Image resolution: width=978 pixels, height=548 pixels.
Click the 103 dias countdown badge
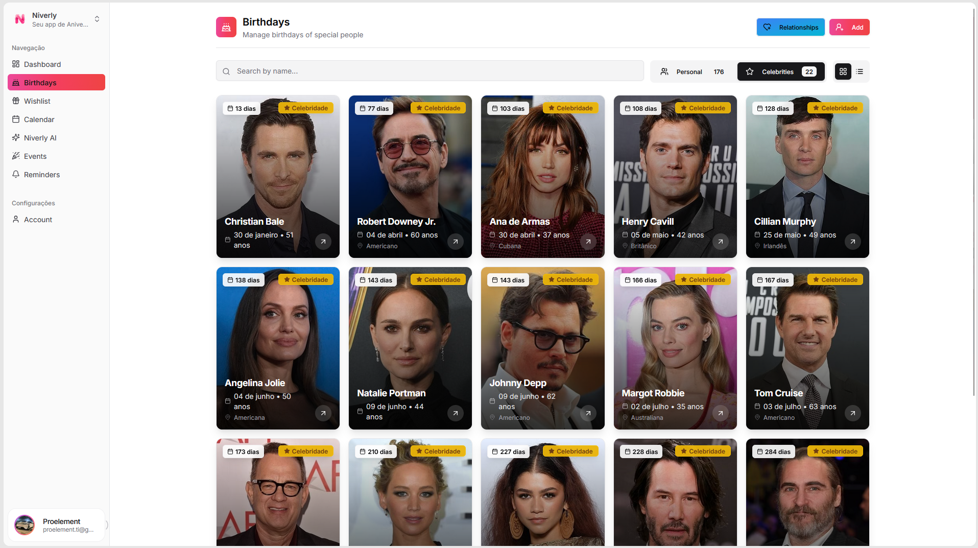pos(508,109)
